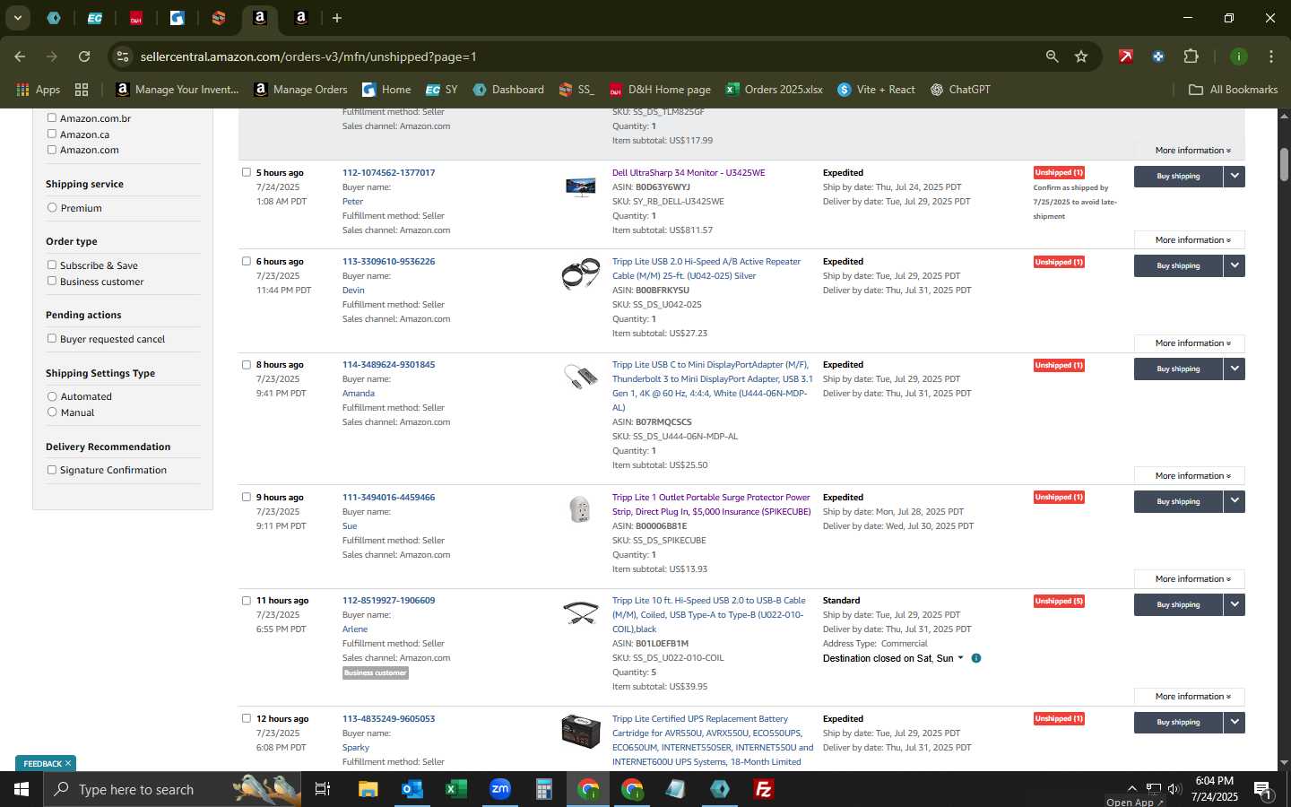This screenshot has width=1291, height=807.
Task: Open the USB repeater cable thumbnail
Action: tap(580, 274)
